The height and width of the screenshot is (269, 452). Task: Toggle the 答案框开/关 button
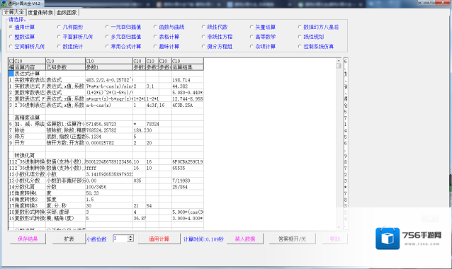(292, 239)
